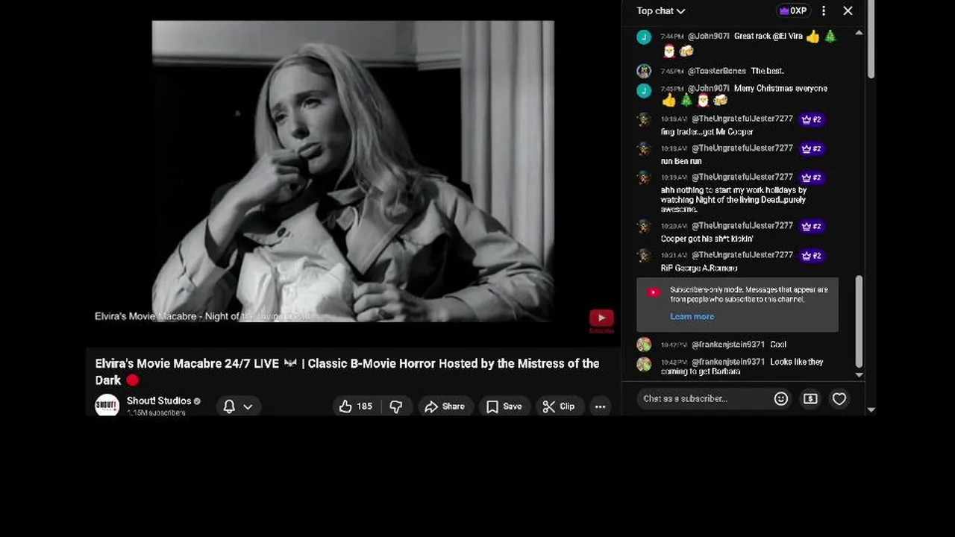
Task: Click the @ToasterBones avatar
Action: [x=644, y=71]
